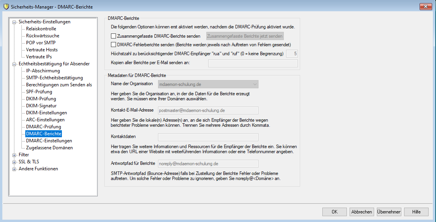The image size is (436, 222).
Task: Select Relaiskontrolle in the sidebar
Action: 41,29
